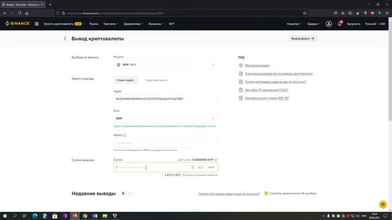Viewport: 392px width, 220px height.
Task: Expand Финансы menu
Action: tap(156, 24)
